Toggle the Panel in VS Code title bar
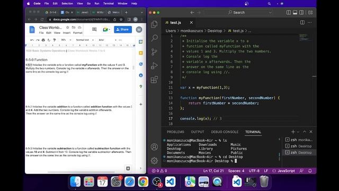The height and width of the screenshot is (191, 339). 295,12
